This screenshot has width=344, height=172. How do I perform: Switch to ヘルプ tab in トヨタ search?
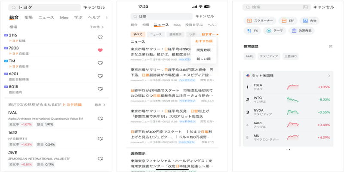coord(94,18)
